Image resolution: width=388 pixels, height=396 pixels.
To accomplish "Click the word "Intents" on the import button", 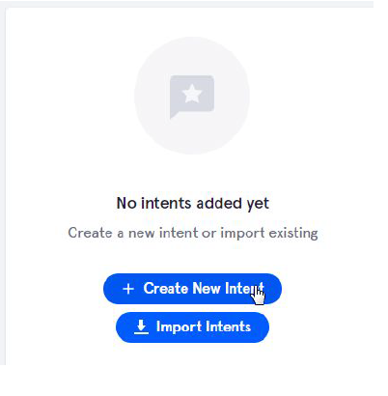I will [228, 326].
